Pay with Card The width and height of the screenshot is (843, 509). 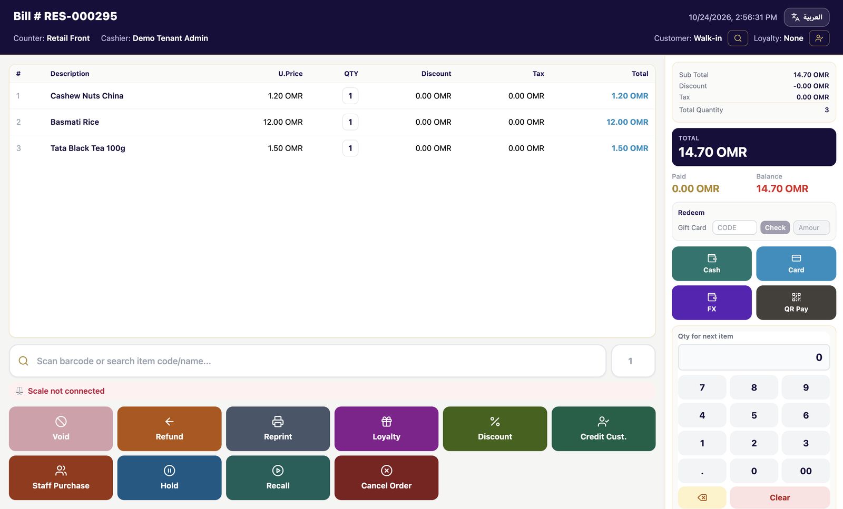(796, 264)
